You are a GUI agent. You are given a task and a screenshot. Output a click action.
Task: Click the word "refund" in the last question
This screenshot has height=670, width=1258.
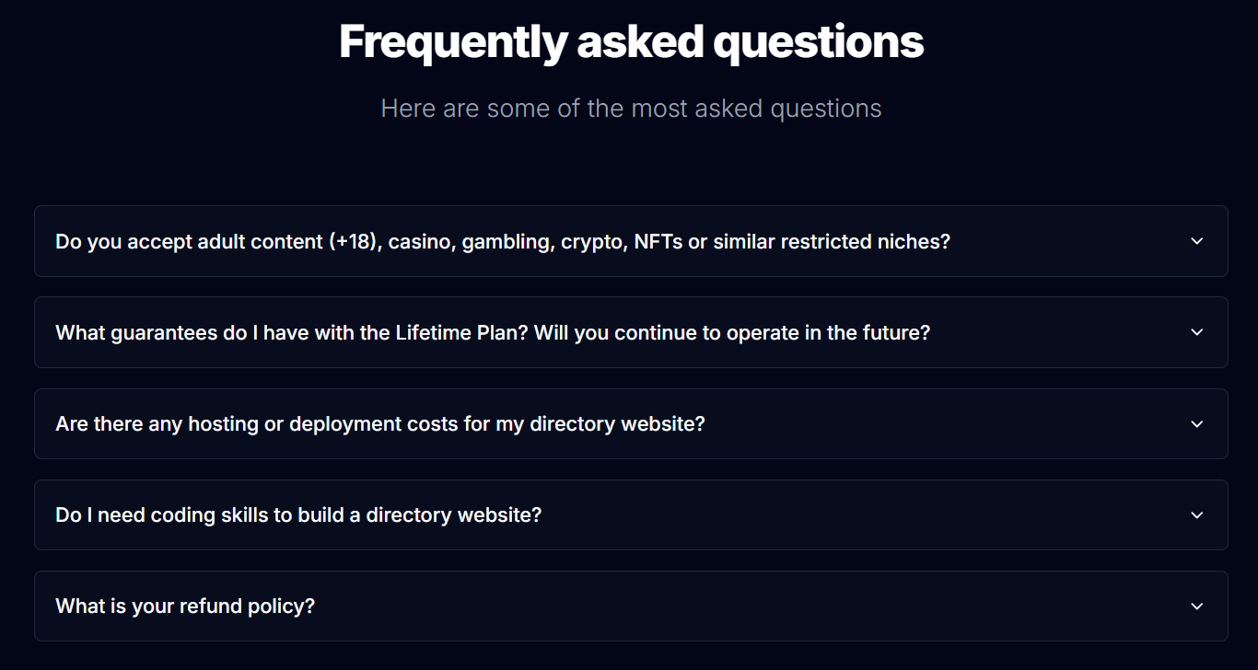214,606
